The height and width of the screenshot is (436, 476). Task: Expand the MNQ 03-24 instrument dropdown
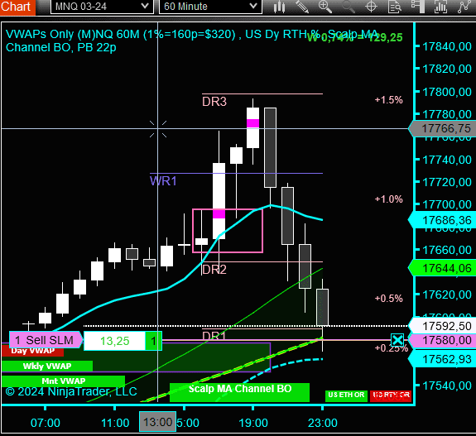click(102, 7)
